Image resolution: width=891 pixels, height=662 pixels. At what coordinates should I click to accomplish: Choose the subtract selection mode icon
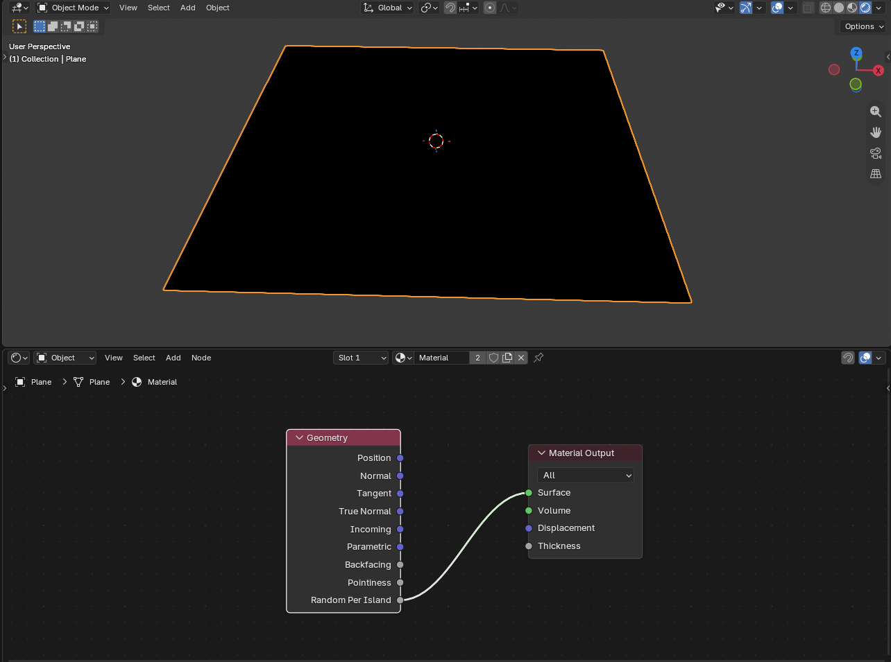[66, 26]
